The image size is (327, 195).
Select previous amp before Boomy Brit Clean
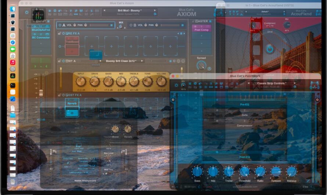(x=100, y=61)
